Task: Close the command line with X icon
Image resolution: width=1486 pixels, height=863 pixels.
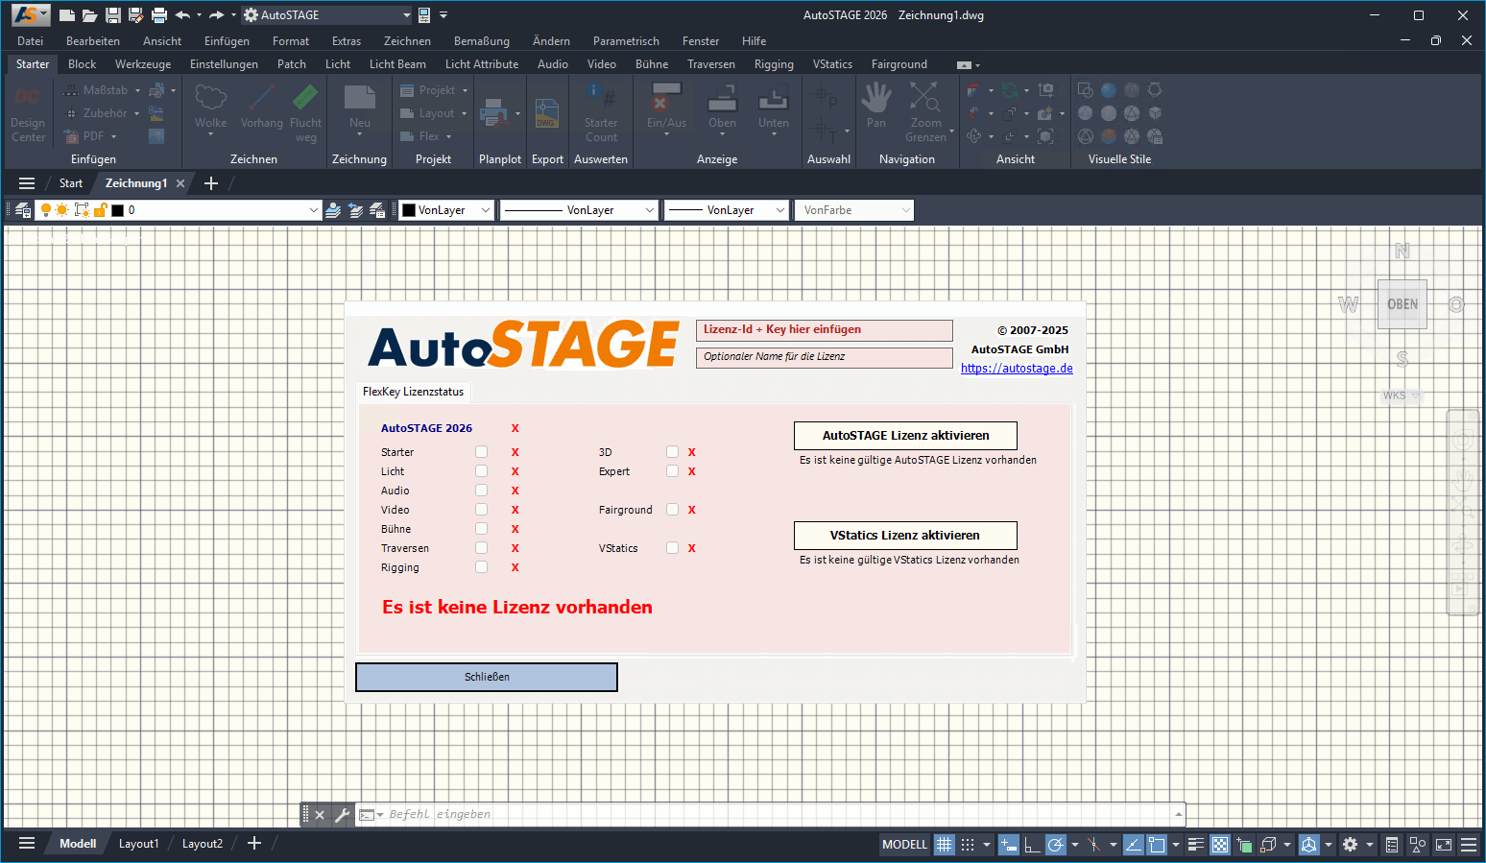Action: click(x=320, y=815)
